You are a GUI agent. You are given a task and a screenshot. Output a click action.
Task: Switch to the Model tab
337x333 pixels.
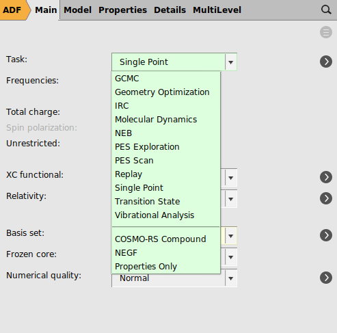(x=77, y=10)
